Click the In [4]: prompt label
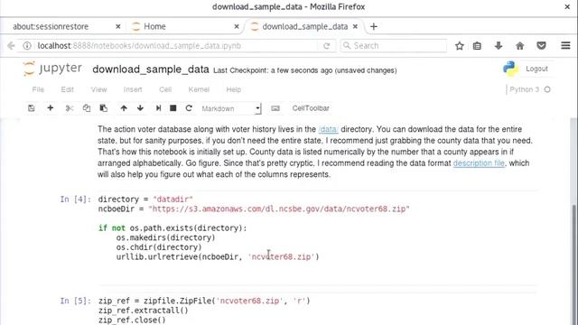Image resolution: width=578 pixels, height=325 pixels. point(76,200)
